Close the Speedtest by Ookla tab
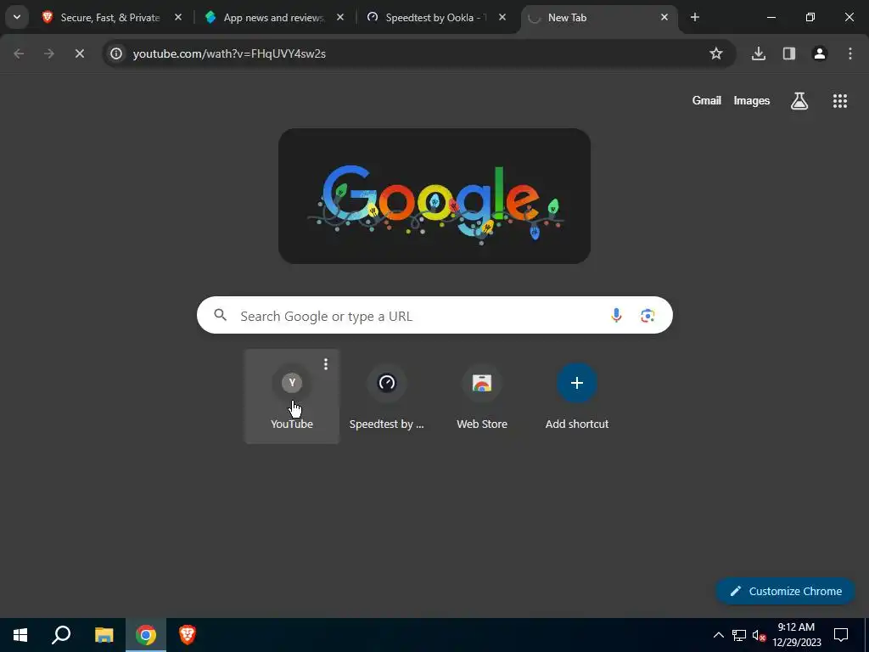This screenshot has width=869, height=652. coord(502,18)
